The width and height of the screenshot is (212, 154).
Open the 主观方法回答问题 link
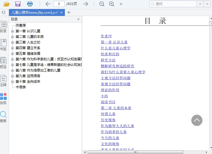tap(116, 78)
